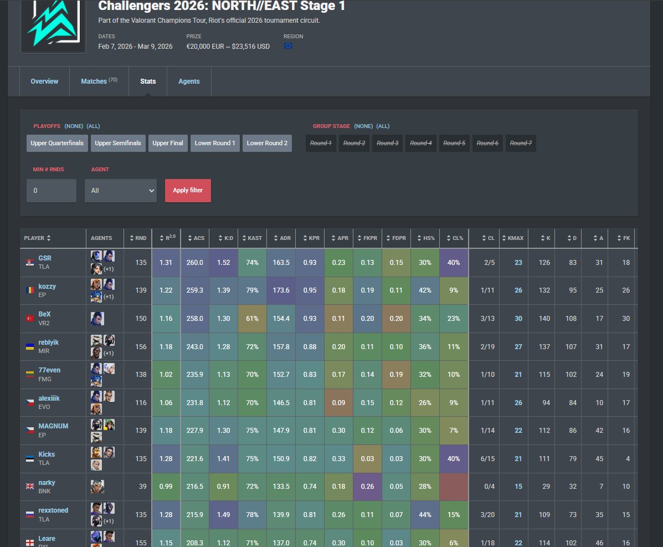Select the Stats tab
The image size is (663, 547).
click(x=148, y=81)
